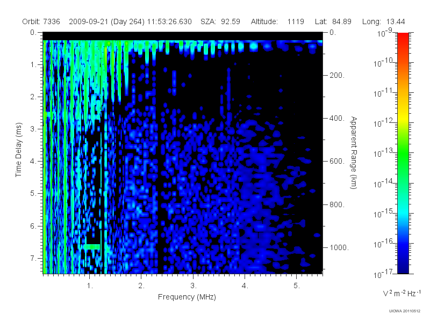Click the '3.' frequency axis tick label
The height and width of the screenshot is (322, 430).
pyautogui.click(x=193, y=286)
